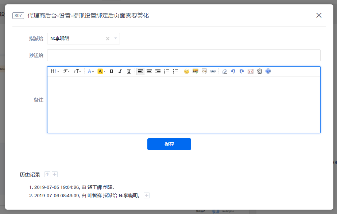The width and height of the screenshot is (337, 214).
Task: Open the yellow background color picker
Action: pyautogui.click(x=101, y=71)
